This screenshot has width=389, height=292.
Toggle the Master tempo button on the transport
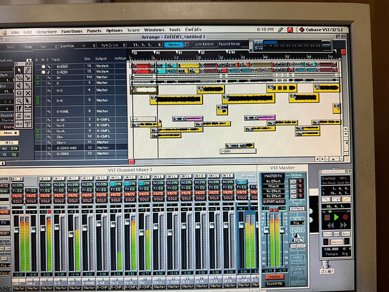point(336,241)
